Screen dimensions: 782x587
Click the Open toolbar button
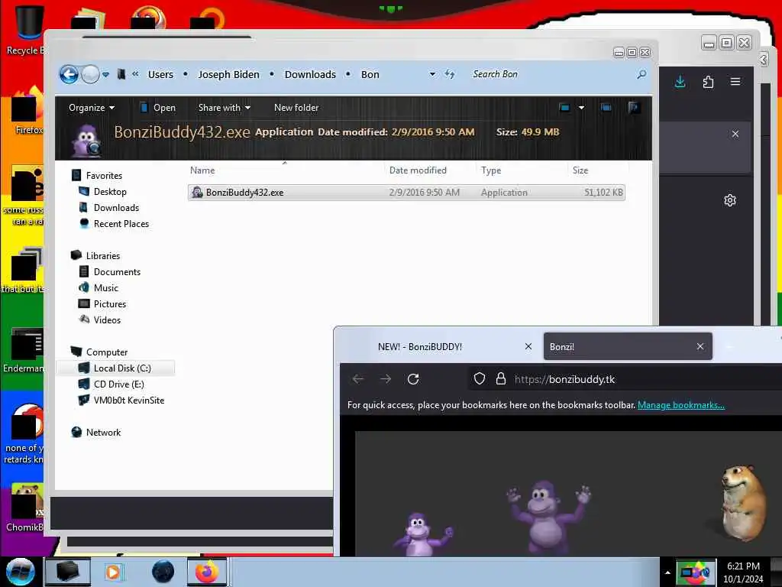(157, 108)
